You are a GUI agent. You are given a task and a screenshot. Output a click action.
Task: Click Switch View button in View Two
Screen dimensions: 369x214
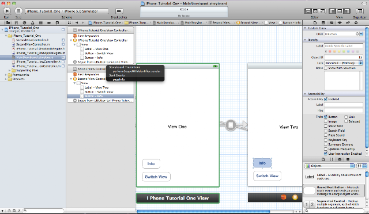[268, 176]
